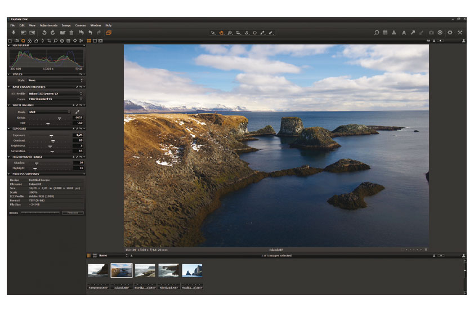Open the Quick tool tab icon
Screen dimensions: 474x316
[23, 41]
